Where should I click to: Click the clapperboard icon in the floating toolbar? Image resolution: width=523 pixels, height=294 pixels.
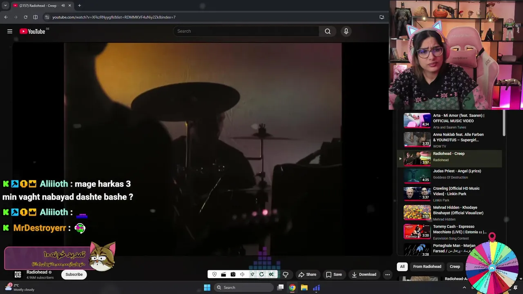click(224, 274)
